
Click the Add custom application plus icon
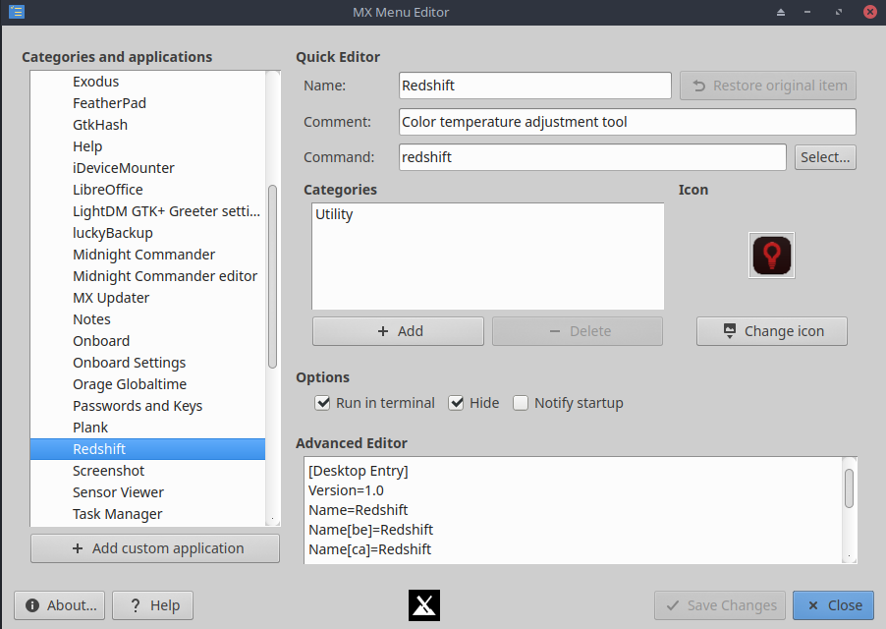coord(78,548)
